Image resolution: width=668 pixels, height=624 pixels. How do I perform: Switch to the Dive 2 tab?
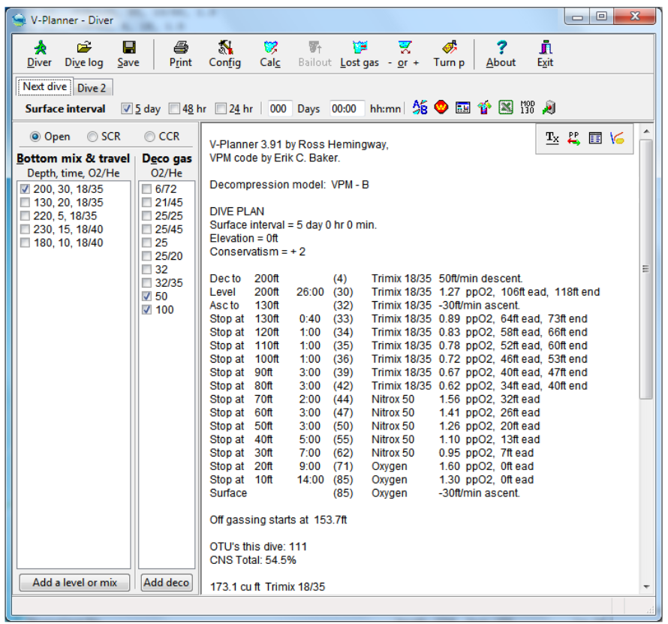click(92, 88)
